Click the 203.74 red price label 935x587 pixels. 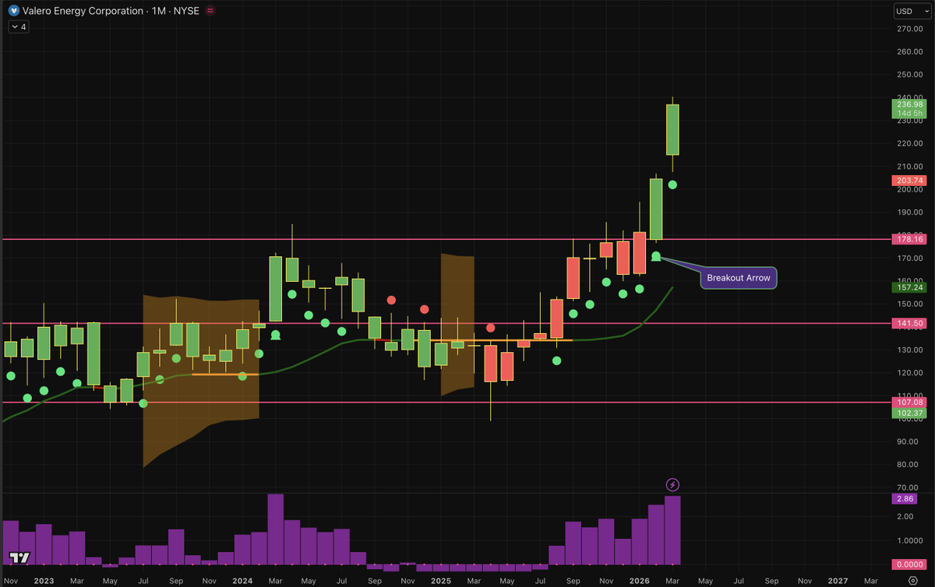(x=909, y=181)
